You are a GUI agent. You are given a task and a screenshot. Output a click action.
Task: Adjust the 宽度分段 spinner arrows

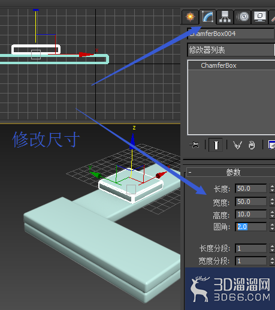pyautogui.click(x=272, y=261)
